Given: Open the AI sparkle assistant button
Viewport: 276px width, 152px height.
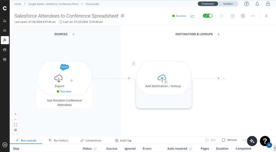Looking at the screenshot, I should click(252, 141).
